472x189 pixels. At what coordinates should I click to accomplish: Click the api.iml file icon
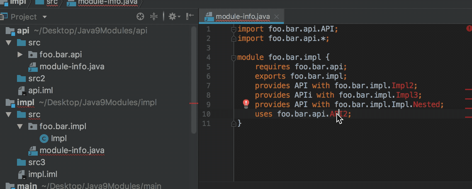[x=21, y=90]
